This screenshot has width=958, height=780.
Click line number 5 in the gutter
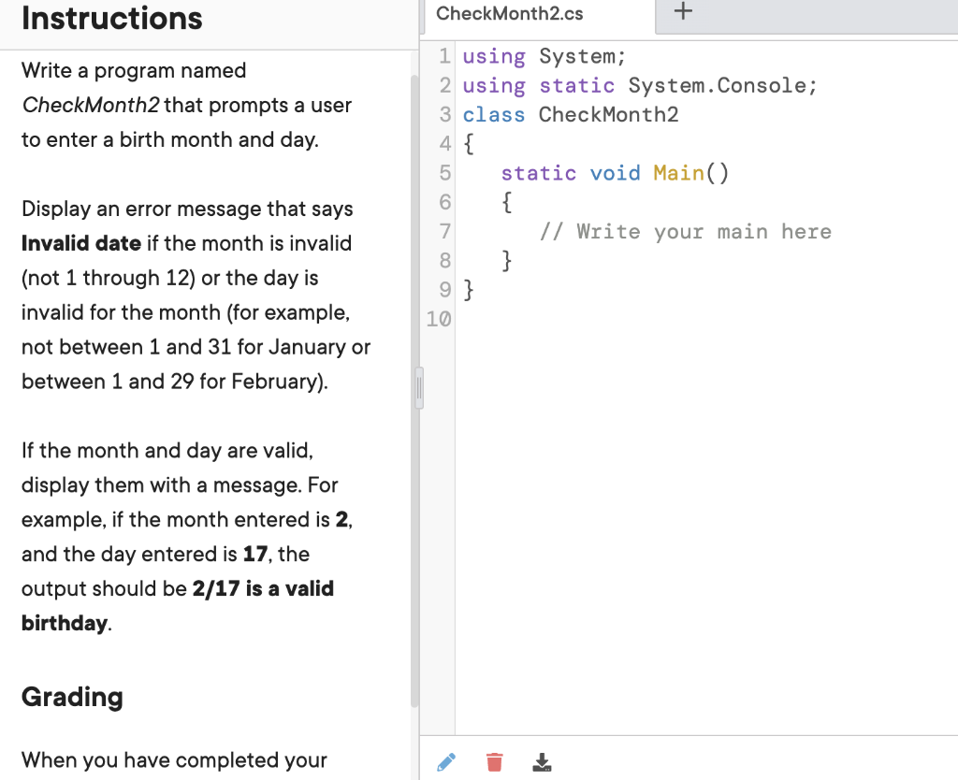point(443,172)
